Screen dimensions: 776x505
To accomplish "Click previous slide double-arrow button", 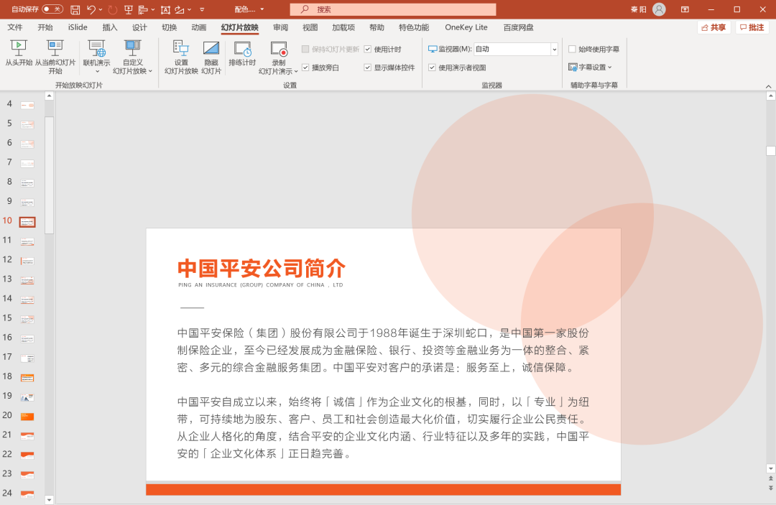I will [770, 478].
